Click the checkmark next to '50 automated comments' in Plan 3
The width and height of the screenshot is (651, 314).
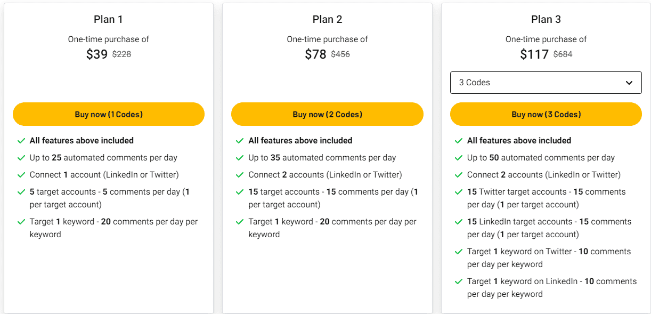pyautogui.click(x=459, y=158)
